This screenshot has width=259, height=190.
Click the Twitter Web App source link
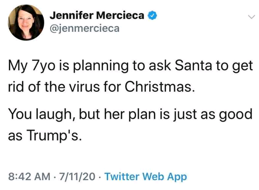point(146,176)
